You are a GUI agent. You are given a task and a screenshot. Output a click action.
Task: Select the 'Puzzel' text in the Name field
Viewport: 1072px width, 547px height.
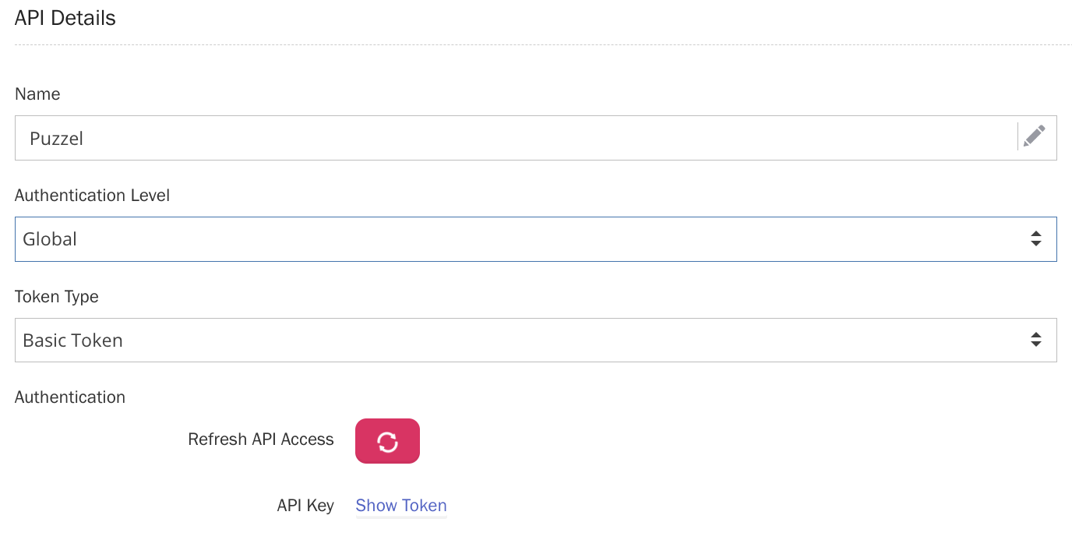point(56,139)
